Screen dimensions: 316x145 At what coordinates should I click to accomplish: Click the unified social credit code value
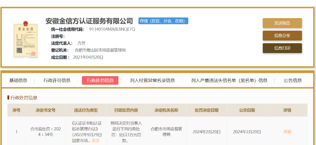pos(112,29)
